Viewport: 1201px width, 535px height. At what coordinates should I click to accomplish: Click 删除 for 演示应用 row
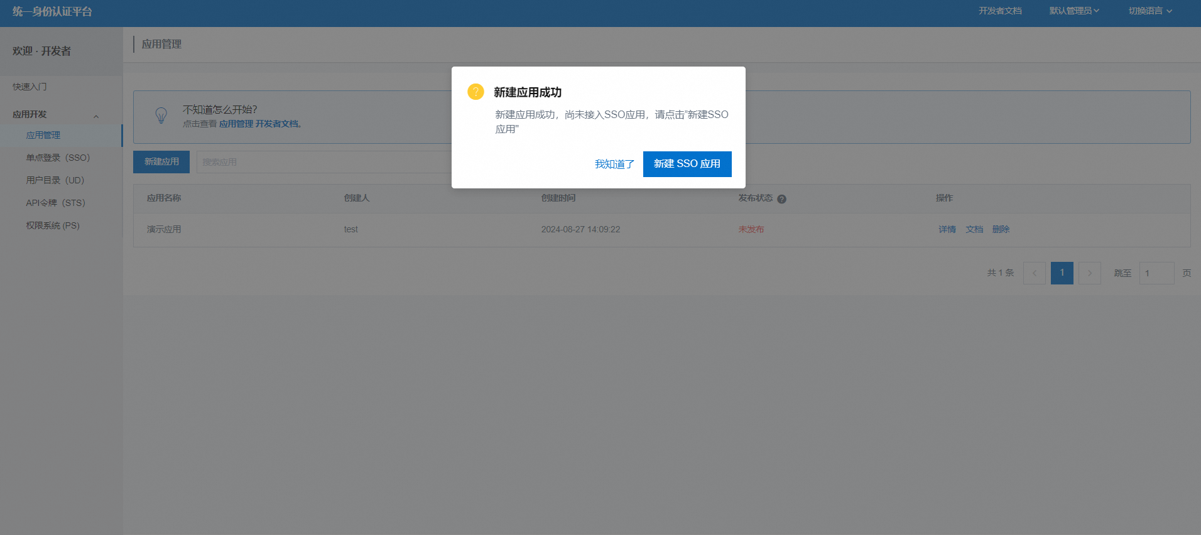click(x=1001, y=229)
